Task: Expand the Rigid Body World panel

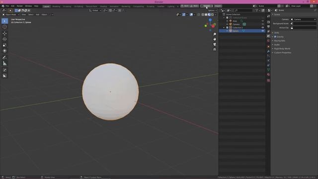Action: [282, 49]
